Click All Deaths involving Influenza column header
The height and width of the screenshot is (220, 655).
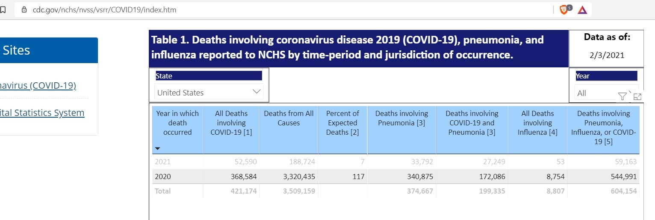(537, 123)
